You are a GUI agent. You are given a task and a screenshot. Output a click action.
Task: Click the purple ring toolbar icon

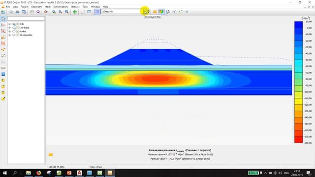38,12
